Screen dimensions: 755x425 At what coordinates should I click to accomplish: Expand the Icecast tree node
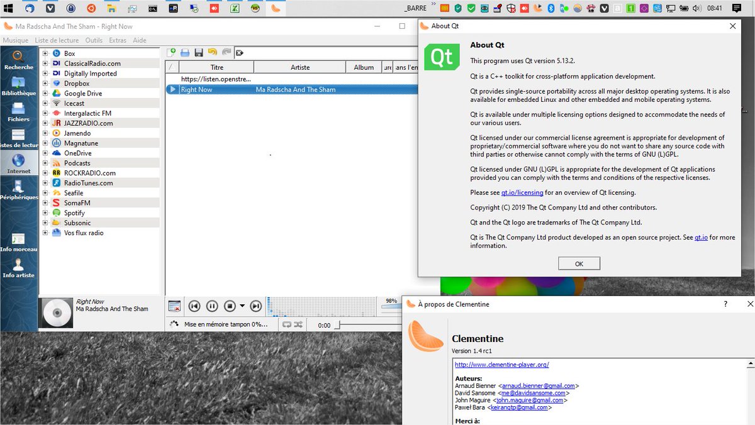tap(45, 103)
